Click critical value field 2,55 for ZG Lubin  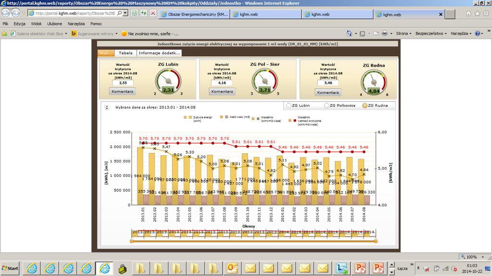(123, 83)
